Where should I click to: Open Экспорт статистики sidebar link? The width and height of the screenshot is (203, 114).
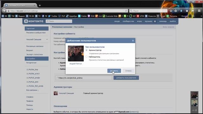[x=35, y=54]
